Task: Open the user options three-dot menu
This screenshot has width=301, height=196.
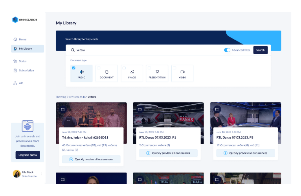Action: coord(42,174)
